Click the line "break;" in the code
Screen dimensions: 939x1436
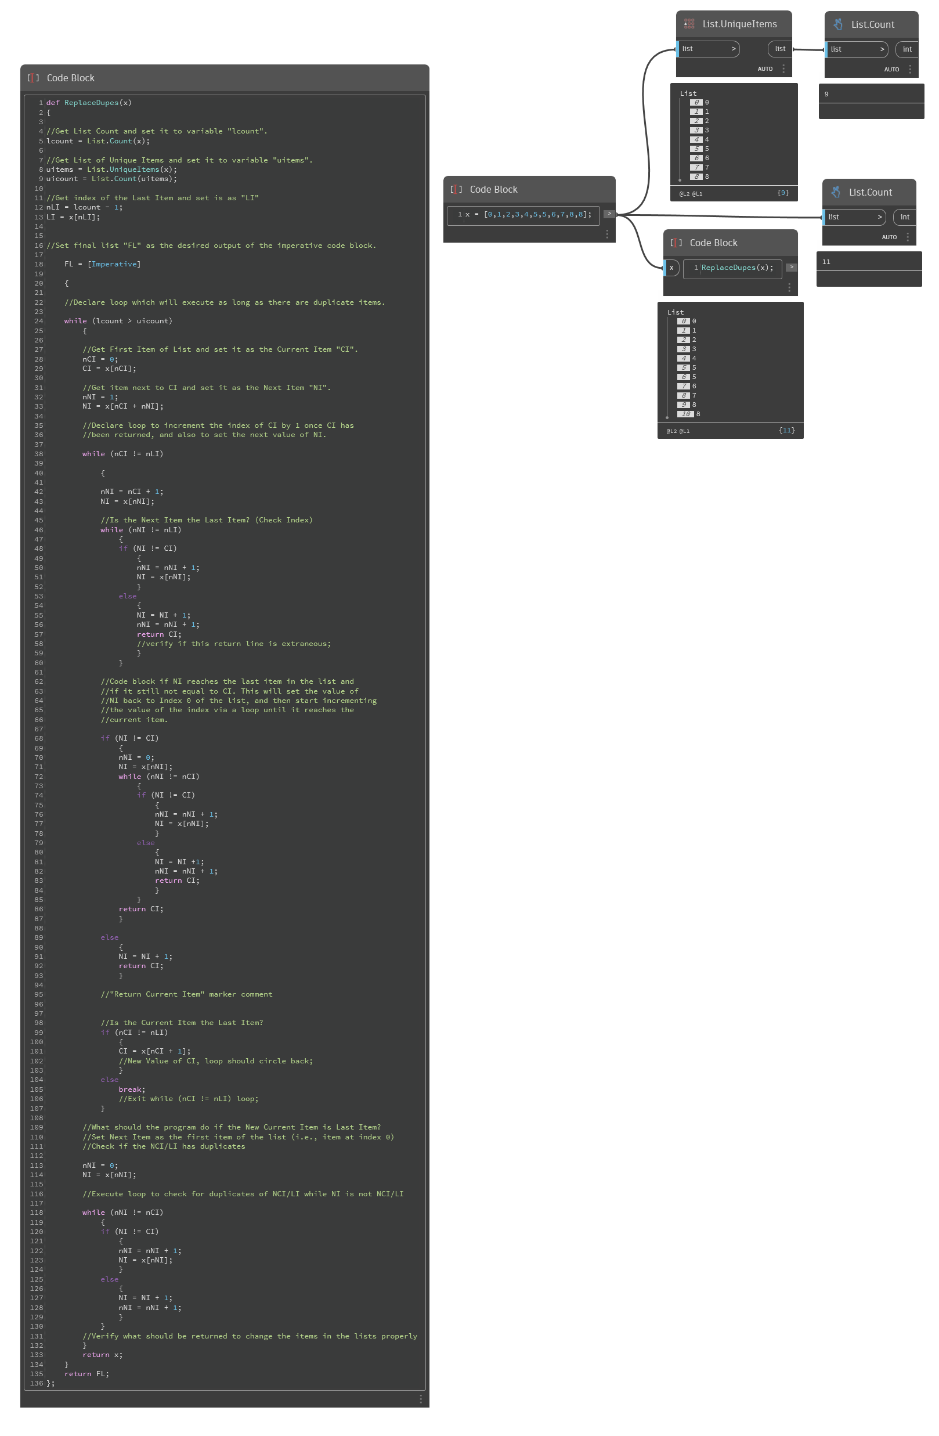click(132, 1089)
